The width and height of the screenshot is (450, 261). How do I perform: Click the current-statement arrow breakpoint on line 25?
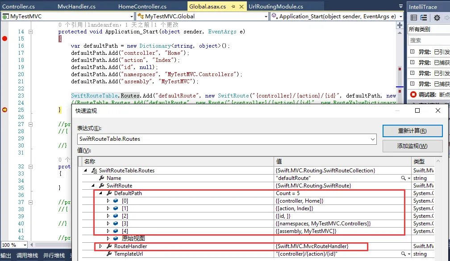tap(5, 110)
